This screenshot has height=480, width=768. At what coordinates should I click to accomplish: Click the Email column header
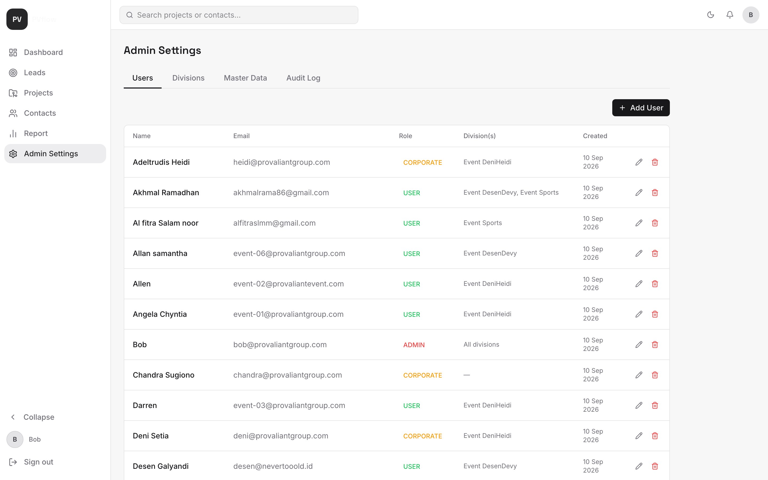tap(241, 136)
